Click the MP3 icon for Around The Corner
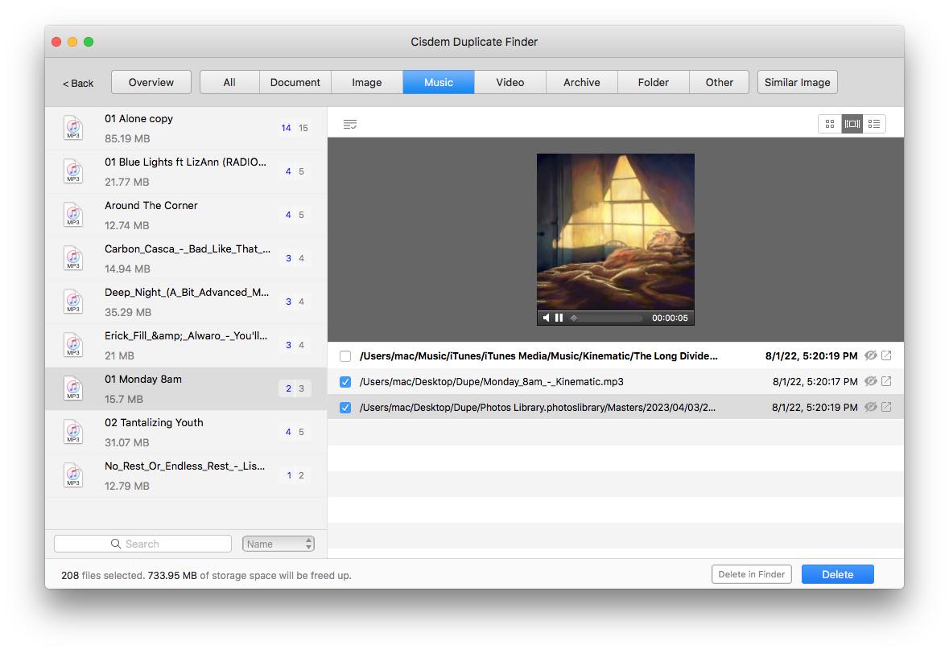Image resolution: width=949 pixels, height=653 pixels. pos(73,215)
